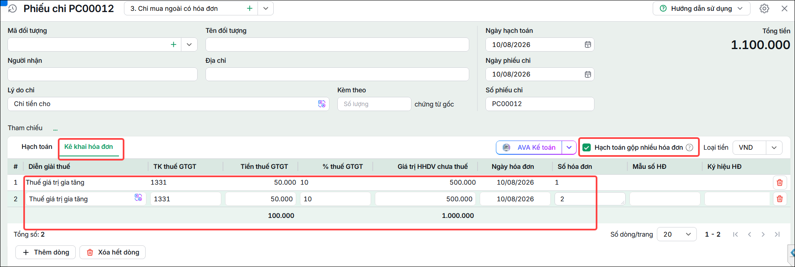Open calendar for Ngày phiếu chi
The image size is (795, 267).
point(588,74)
